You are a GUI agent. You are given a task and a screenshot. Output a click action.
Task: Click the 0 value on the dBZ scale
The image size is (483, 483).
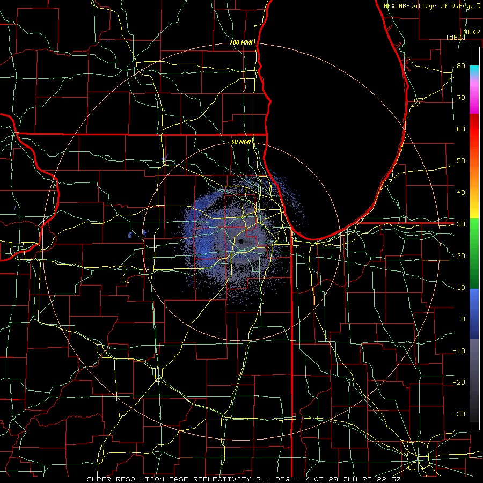[x=463, y=319]
